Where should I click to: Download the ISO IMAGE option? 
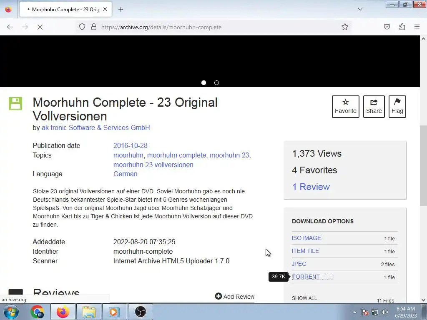(306, 238)
